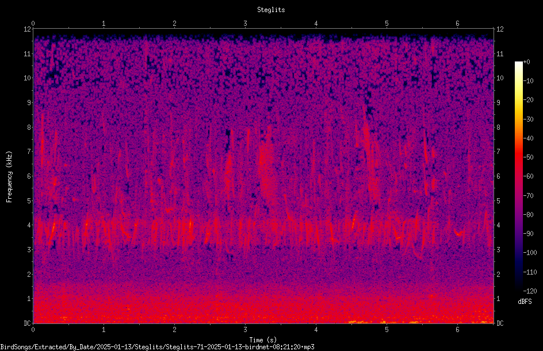This screenshot has height=351, width=543.
Task: Click the BirdSongs mp3 file path text
Action: (x=157, y=347)
